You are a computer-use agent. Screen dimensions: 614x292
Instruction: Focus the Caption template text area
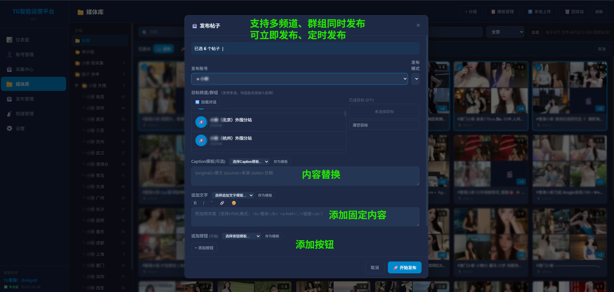[305, 176]
